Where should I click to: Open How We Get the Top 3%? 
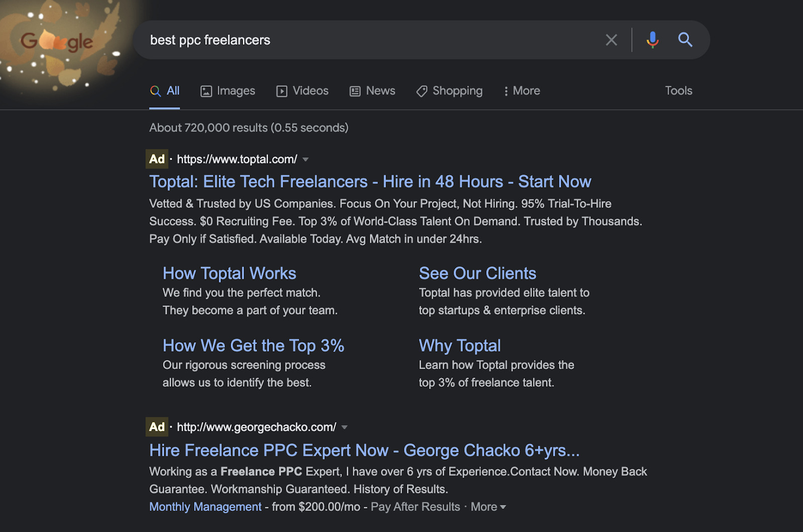point(253,345)
